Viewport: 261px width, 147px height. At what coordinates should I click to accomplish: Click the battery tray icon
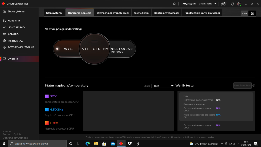tap(230, 144)
